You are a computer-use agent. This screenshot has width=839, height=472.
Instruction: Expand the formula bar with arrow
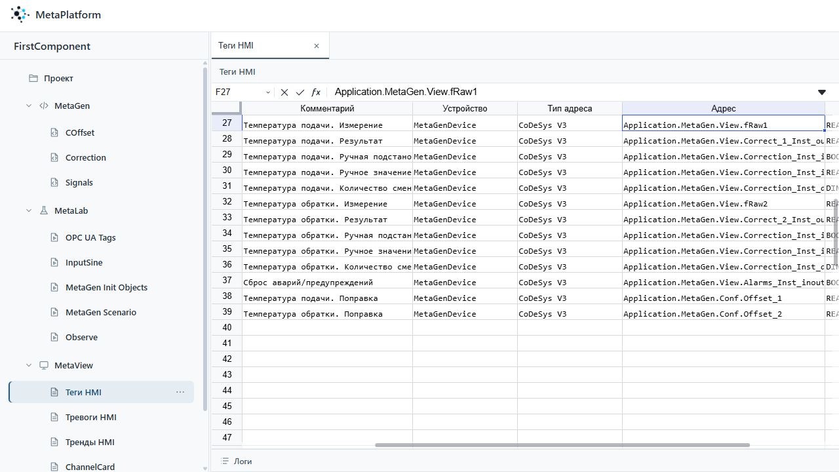tap(822, 92)
